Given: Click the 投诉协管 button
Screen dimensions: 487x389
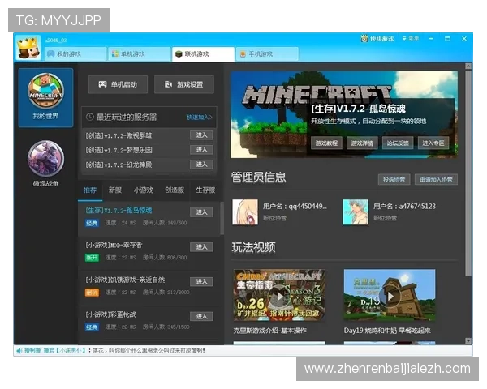Looking at the screenshot, I should [394, 180].
